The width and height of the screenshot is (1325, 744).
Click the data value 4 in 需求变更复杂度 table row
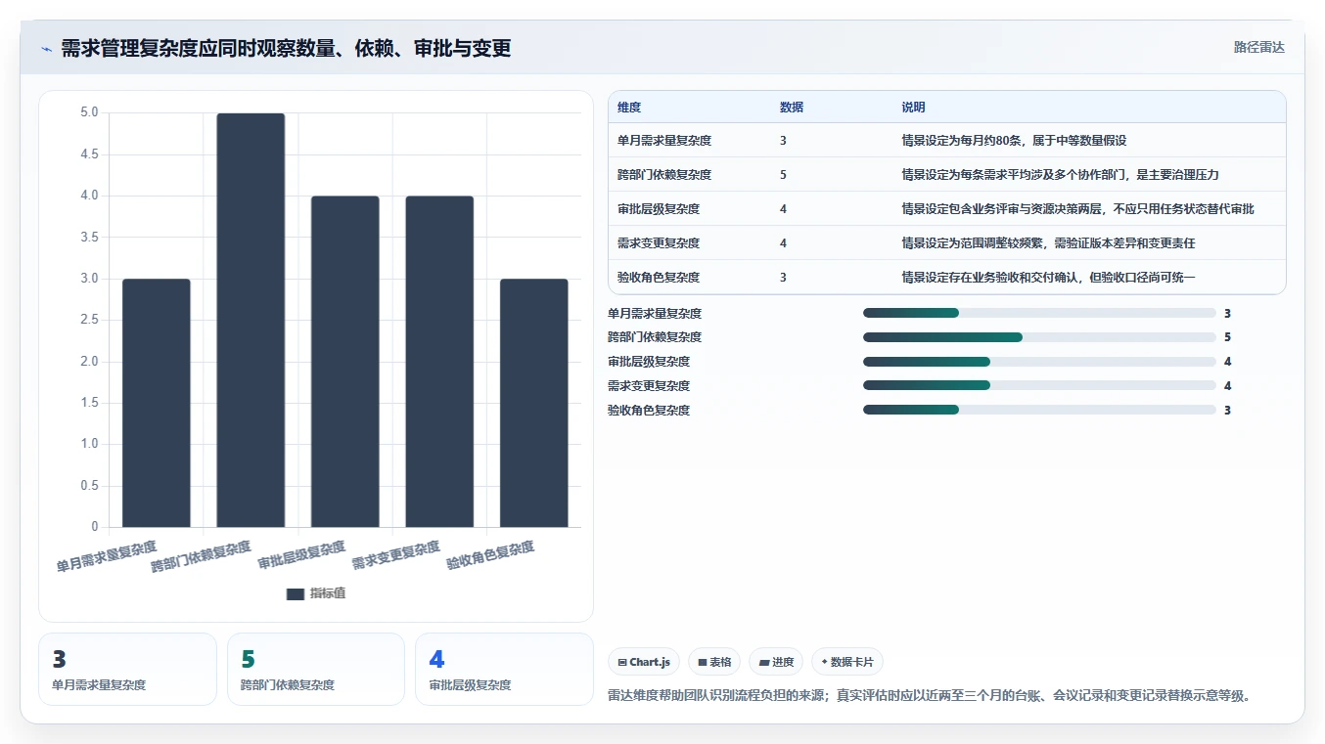783,243
